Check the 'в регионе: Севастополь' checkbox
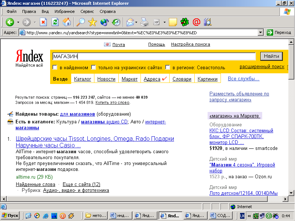Image resolution: width=295 pixels, height=221 pixels. [167, 67]
